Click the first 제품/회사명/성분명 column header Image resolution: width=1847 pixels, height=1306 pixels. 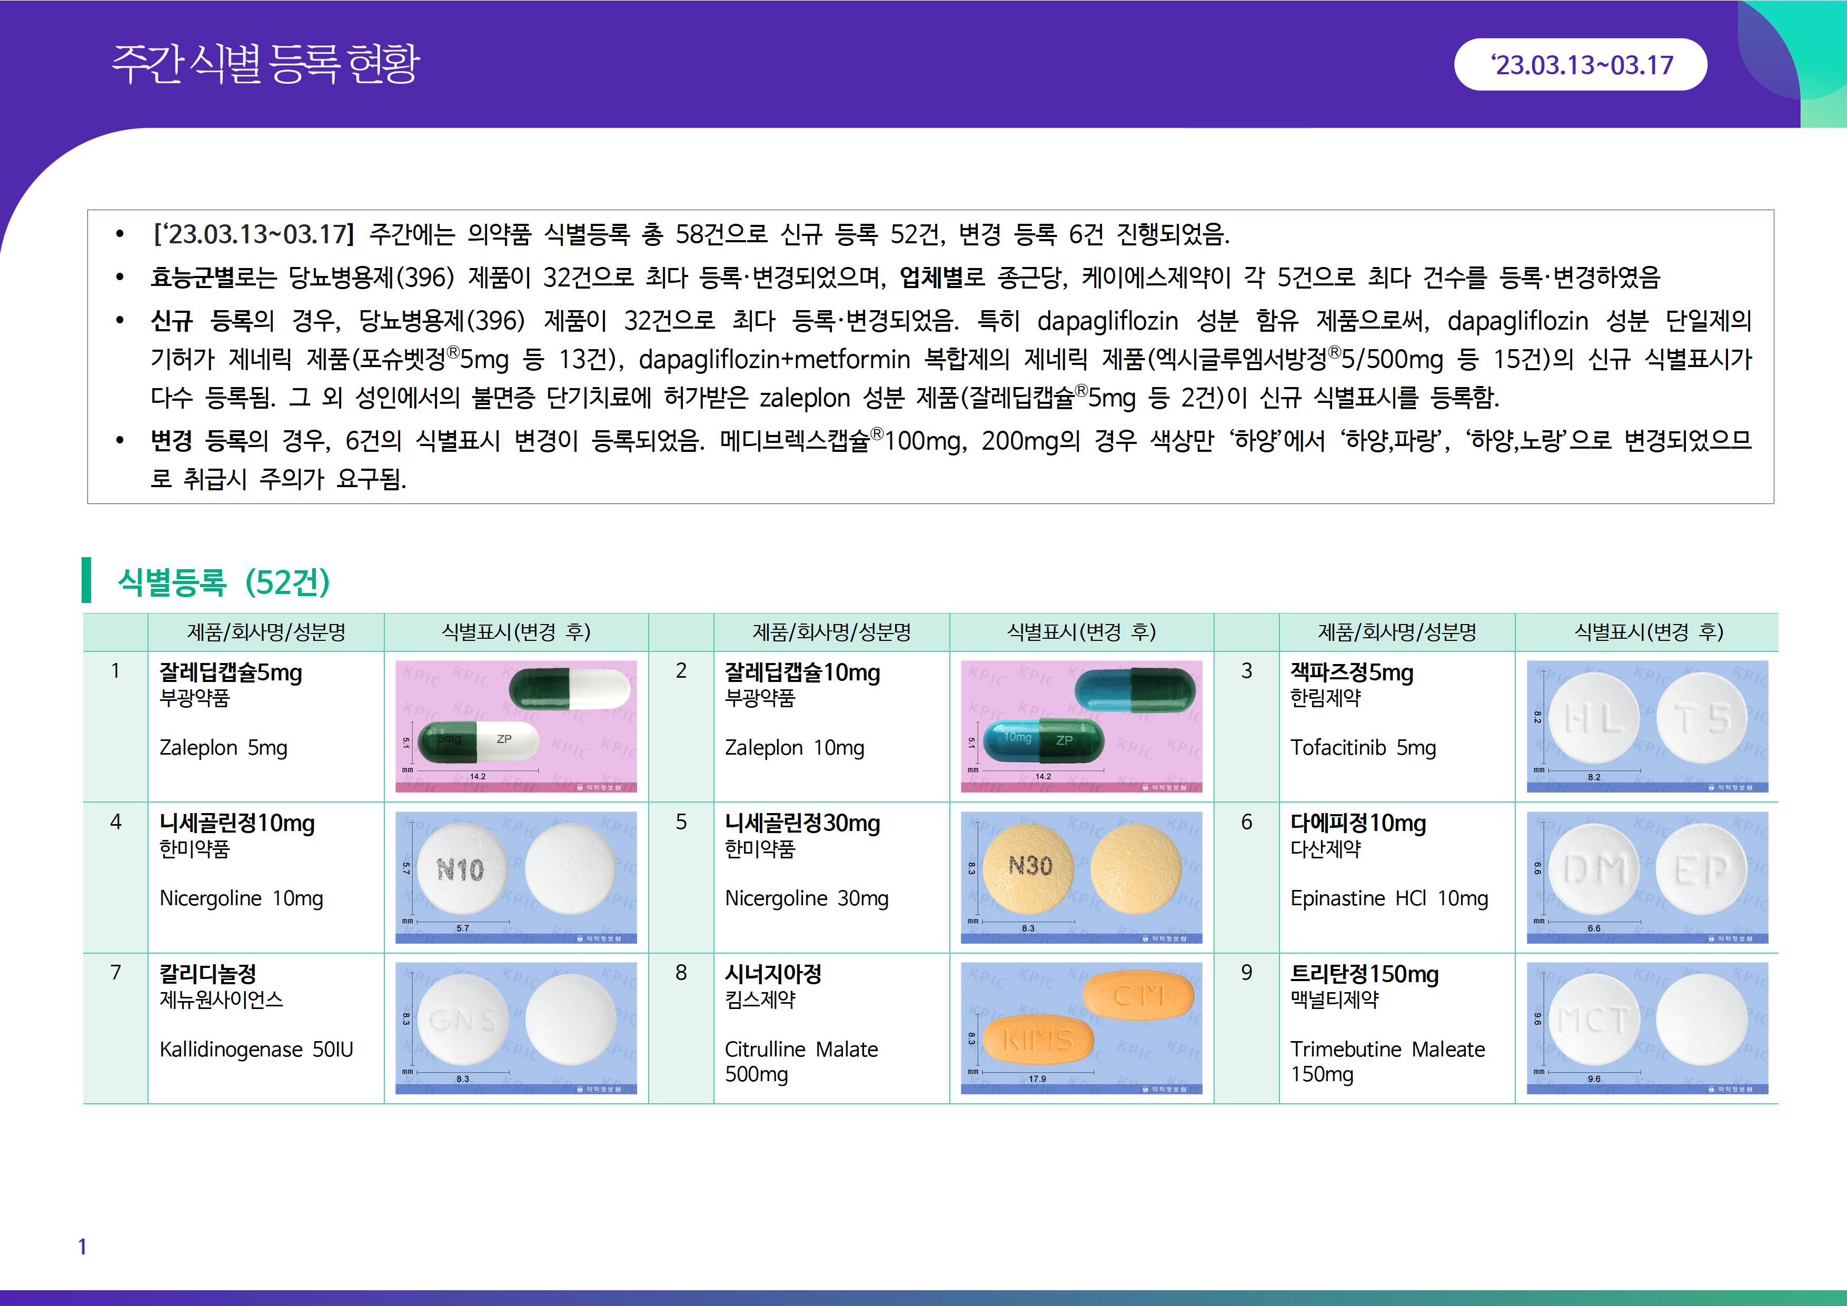coord(266,632)
